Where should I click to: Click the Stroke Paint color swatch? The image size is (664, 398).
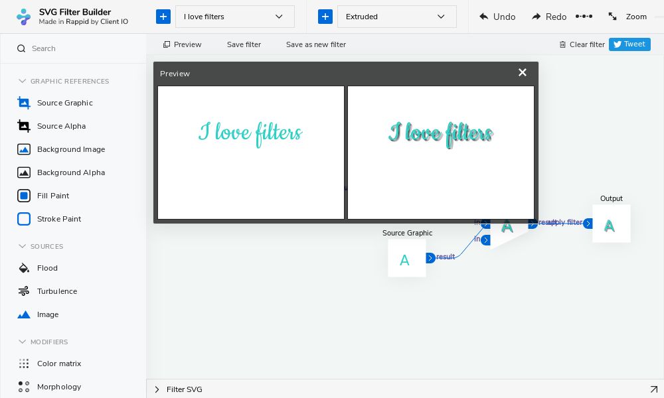[24, 219]
